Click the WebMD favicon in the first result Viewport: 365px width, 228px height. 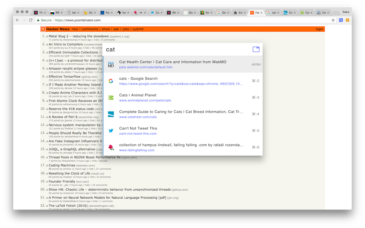[111, 64]
